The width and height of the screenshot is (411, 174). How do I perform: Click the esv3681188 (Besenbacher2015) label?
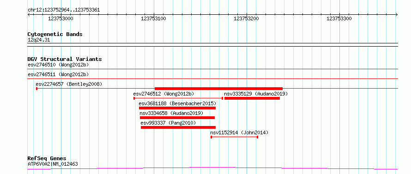pyautogui.click(x=177, y=103)
